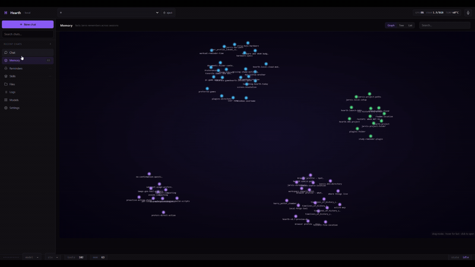Open the workout-reminder-time memory node

pos(212,50)
